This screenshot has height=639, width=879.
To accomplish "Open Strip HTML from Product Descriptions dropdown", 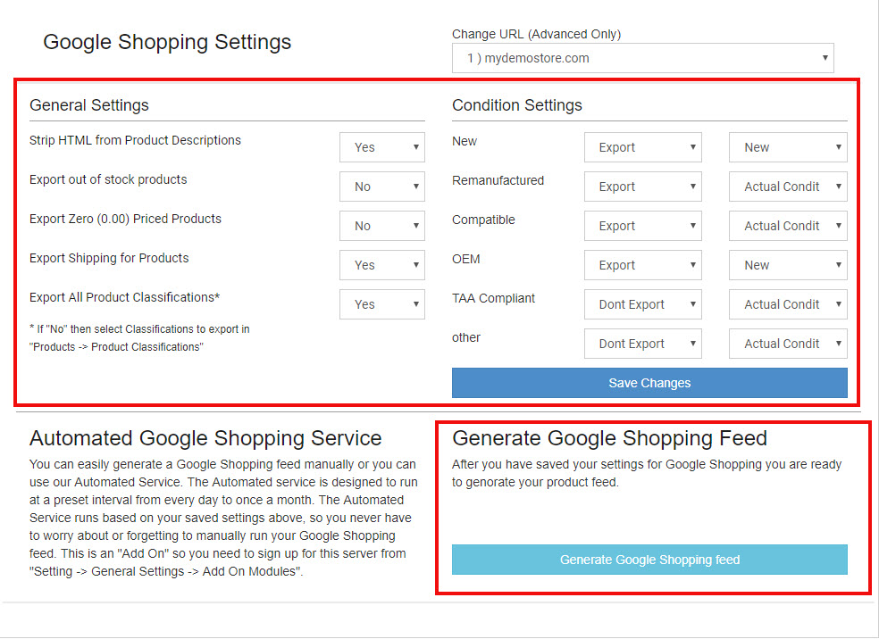I will pyautogui.click(x=381, y=147).
